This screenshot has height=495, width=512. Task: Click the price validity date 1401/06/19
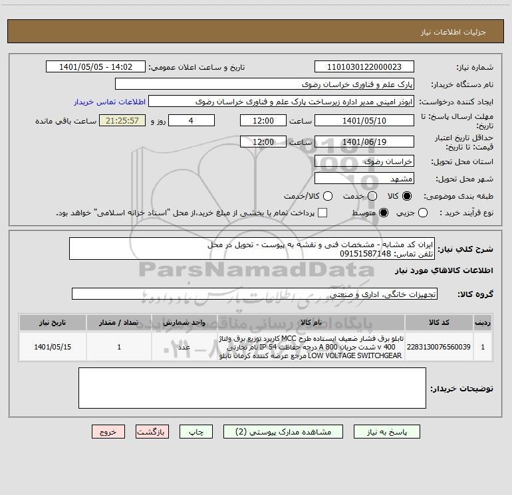pos(364,142)
